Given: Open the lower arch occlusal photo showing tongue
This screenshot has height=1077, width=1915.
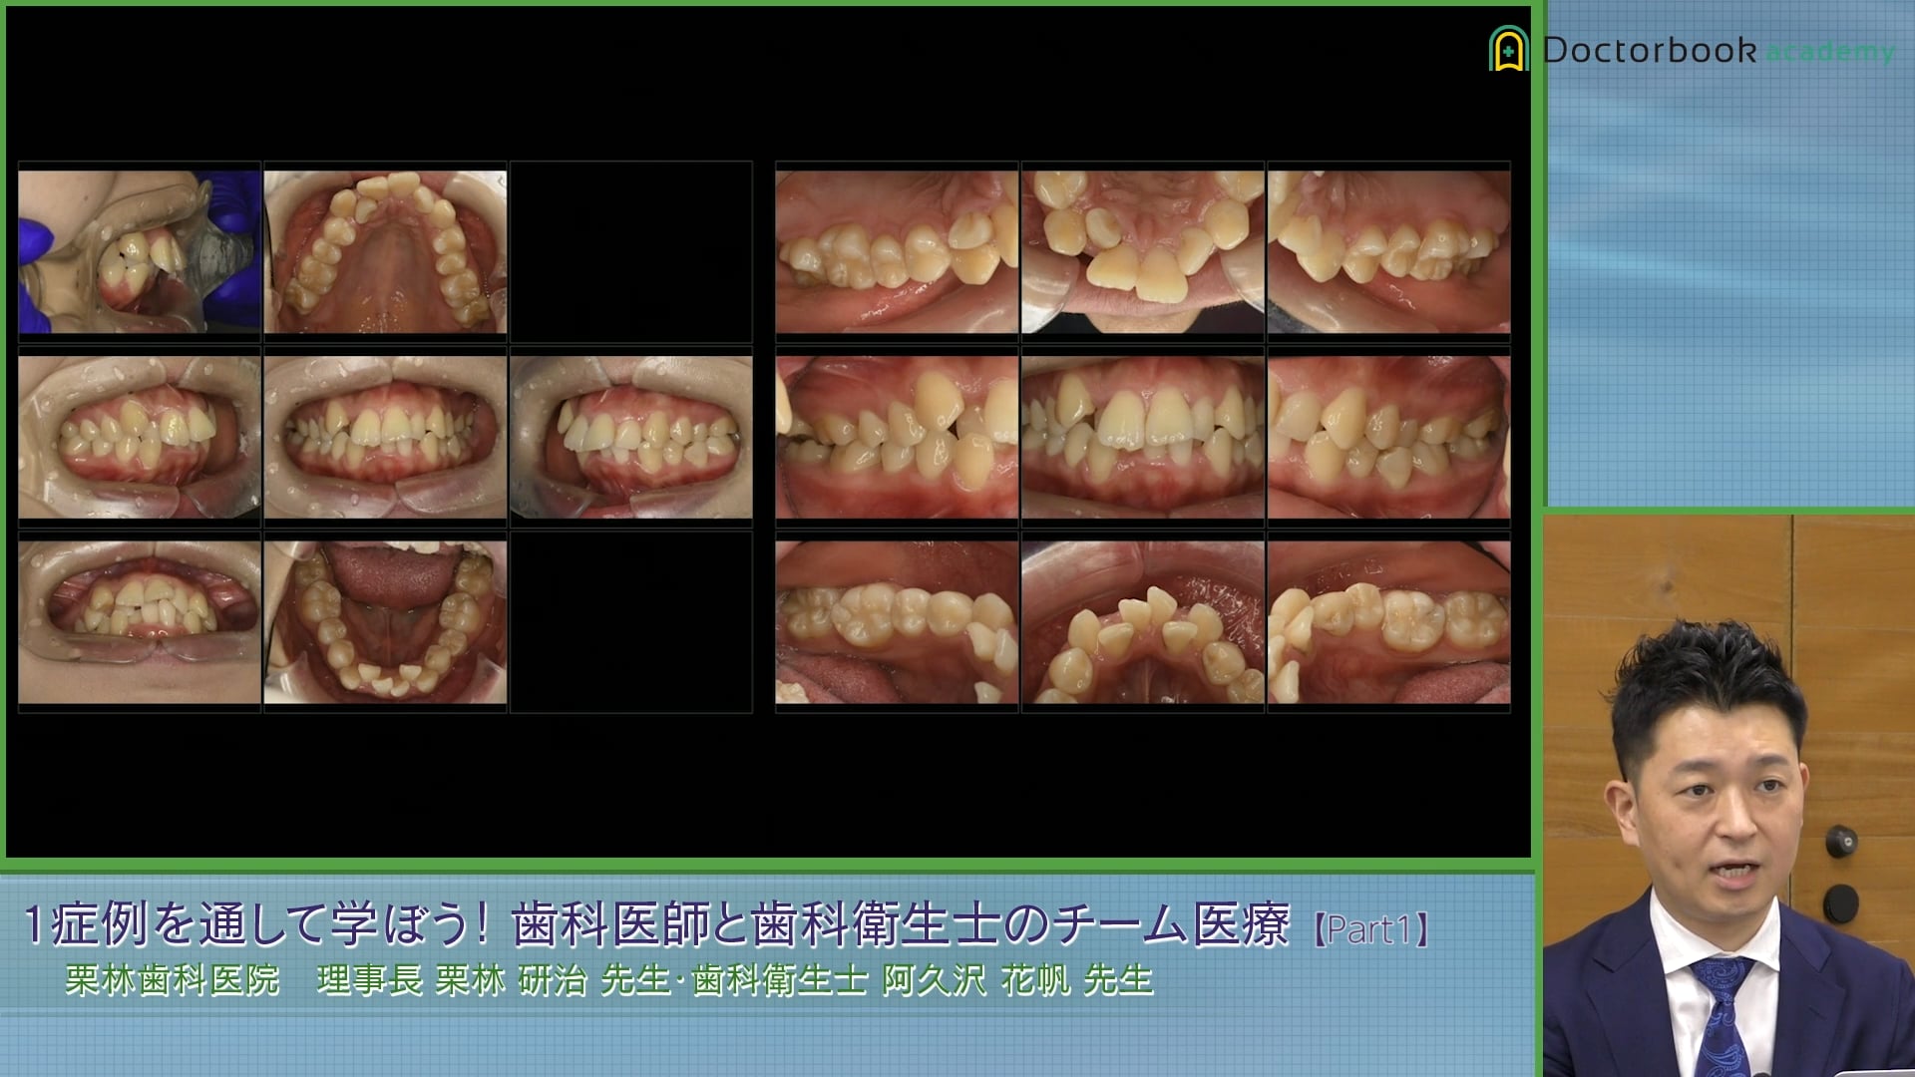Looking at the screenshot, I should [385, 622].
